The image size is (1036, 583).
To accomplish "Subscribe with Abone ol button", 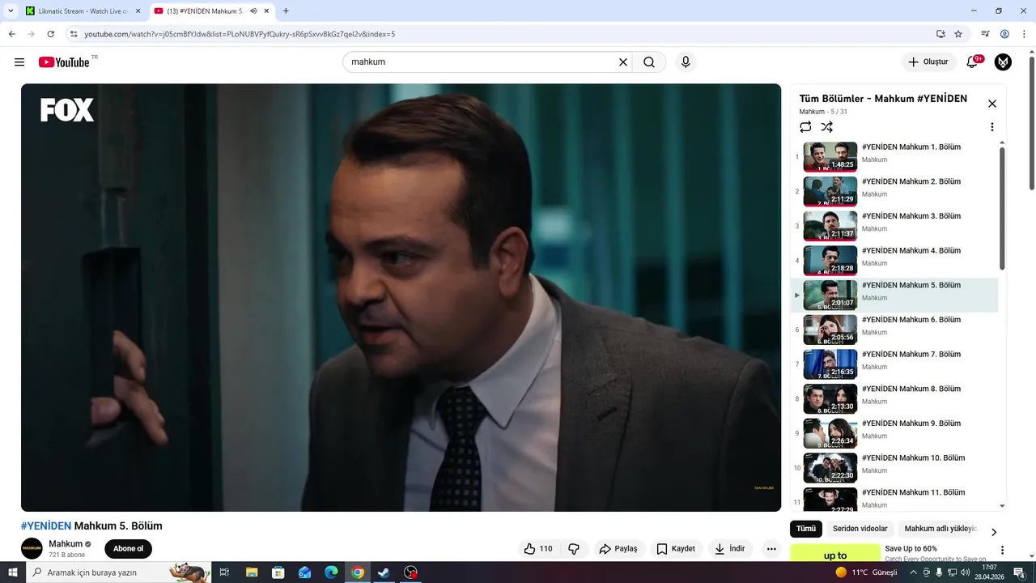I will pyautogui.click(x=128, y=549).
